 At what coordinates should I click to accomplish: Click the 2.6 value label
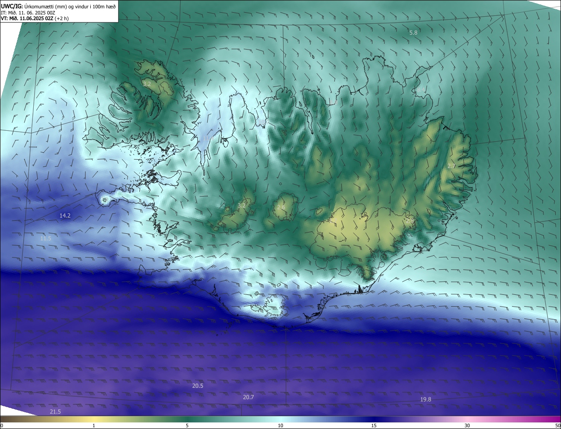(281, 207)
